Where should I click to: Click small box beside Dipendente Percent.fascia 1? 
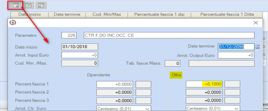tap(143, 84)
